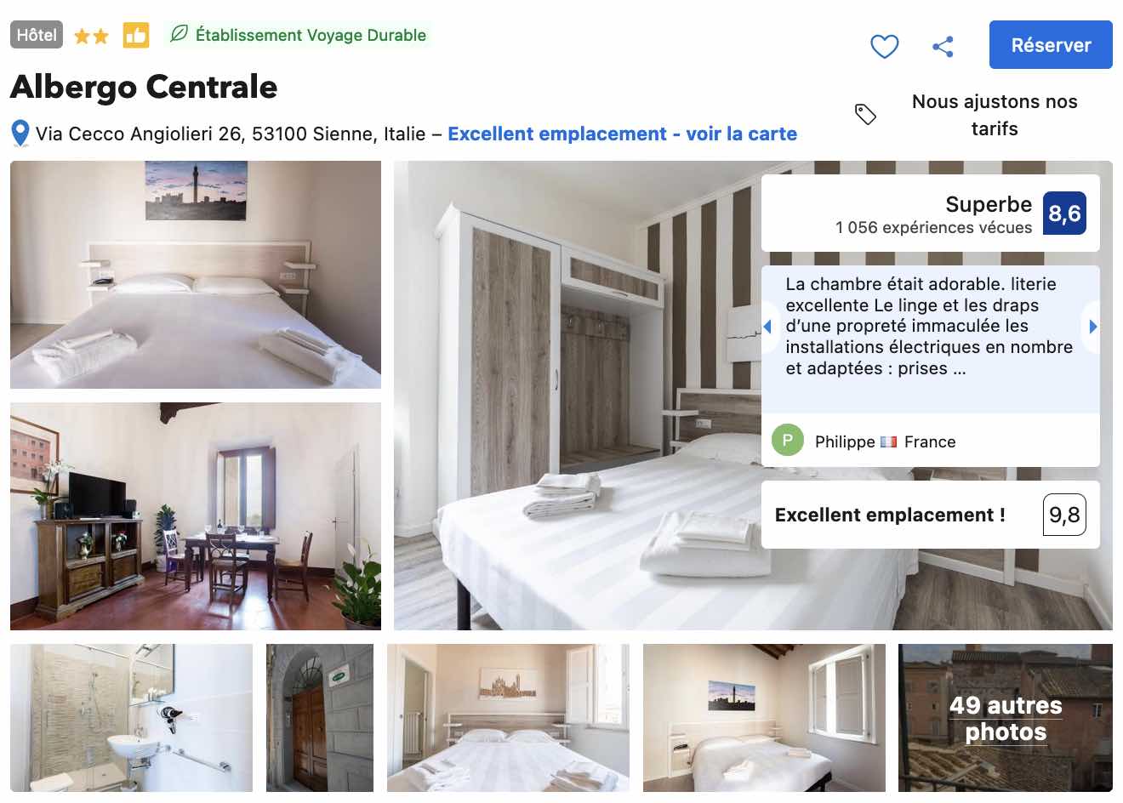The width and height of the screenshot is (1123, 803).
Task: Click the price tag icon
Action: click(x=865, y=114)
